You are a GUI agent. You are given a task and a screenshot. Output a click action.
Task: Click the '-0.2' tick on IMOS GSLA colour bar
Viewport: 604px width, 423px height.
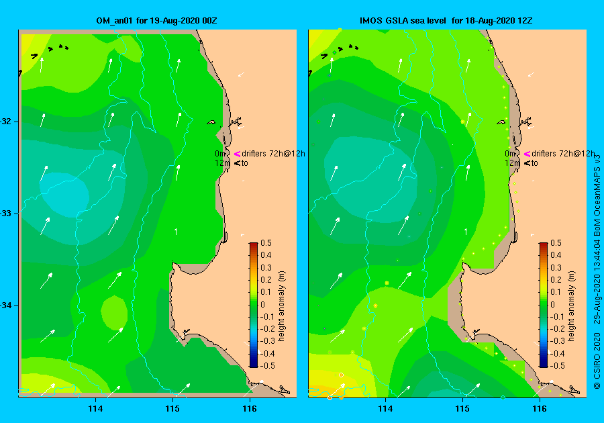coord(557,328)
